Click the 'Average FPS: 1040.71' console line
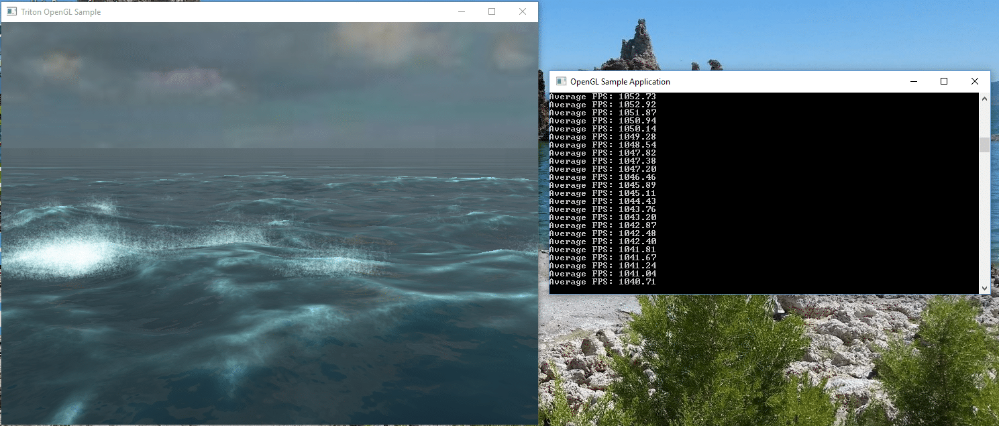 [602, 282]
